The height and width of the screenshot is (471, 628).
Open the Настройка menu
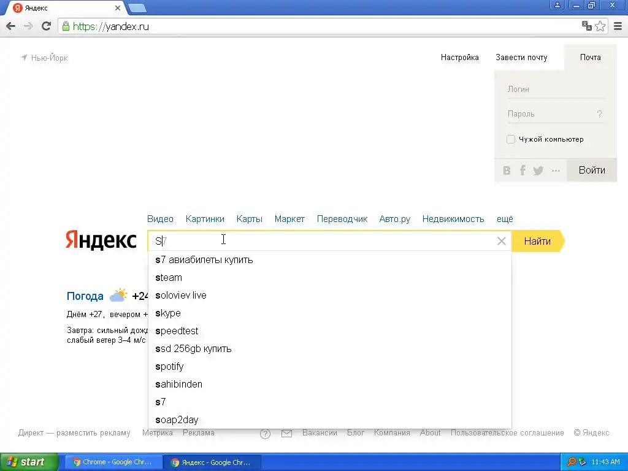[460, 57]
